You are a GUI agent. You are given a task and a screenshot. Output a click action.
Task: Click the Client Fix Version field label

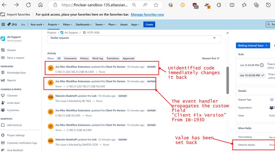(x=247, y=145)
